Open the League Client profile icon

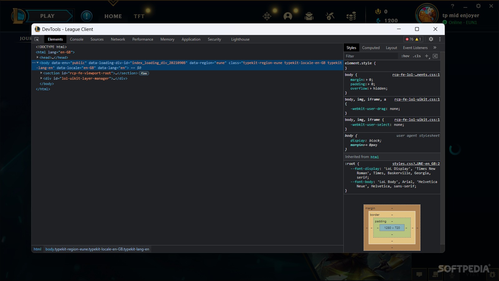tap(288, 16)
